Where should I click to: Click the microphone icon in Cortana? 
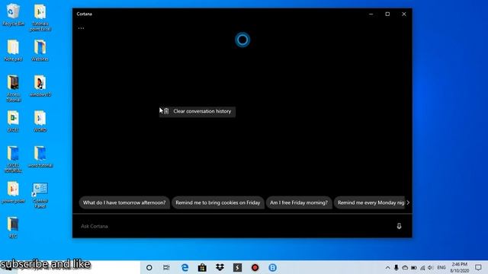(399, 226)
